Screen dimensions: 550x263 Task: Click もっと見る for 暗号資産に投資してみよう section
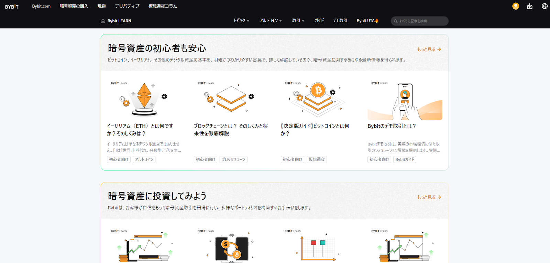429,197
